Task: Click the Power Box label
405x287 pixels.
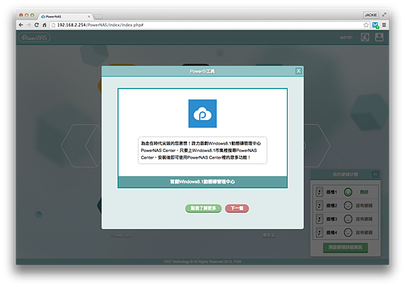Action: click(x=122, y=235)
